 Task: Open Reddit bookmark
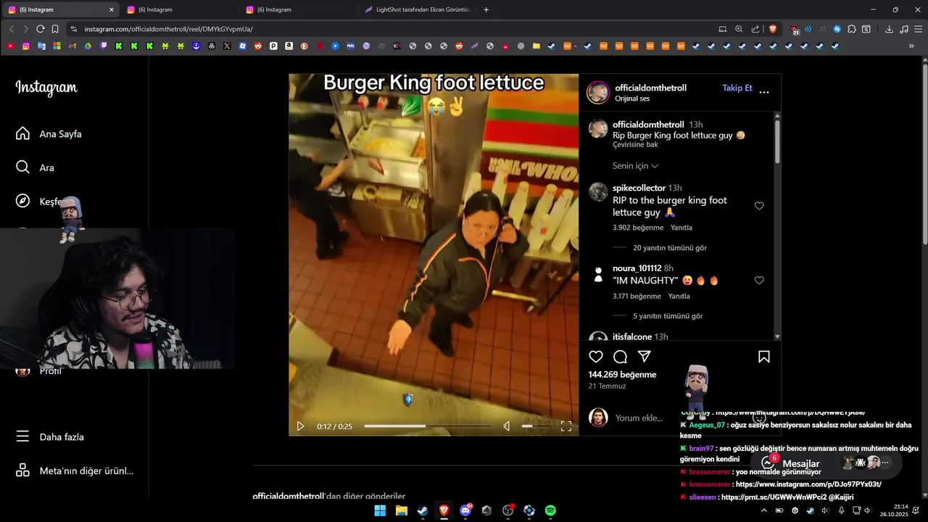pos(258,46)
